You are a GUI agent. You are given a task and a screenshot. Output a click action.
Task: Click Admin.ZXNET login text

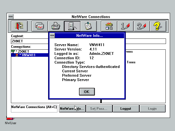[101, 53]
